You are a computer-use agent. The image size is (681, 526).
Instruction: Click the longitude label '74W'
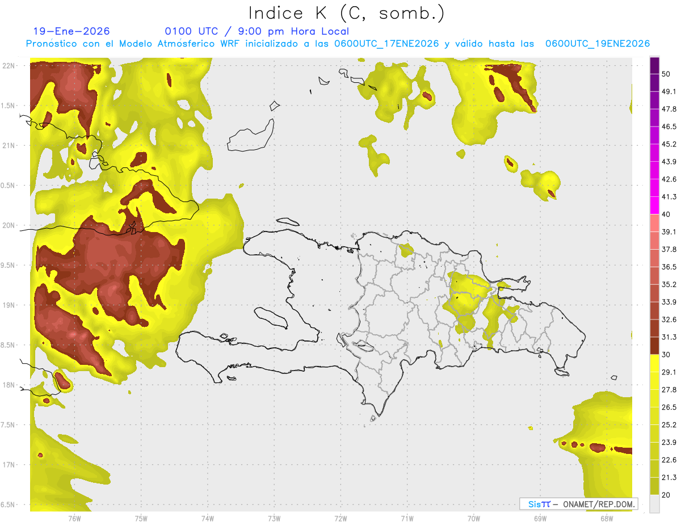(208, 518)
